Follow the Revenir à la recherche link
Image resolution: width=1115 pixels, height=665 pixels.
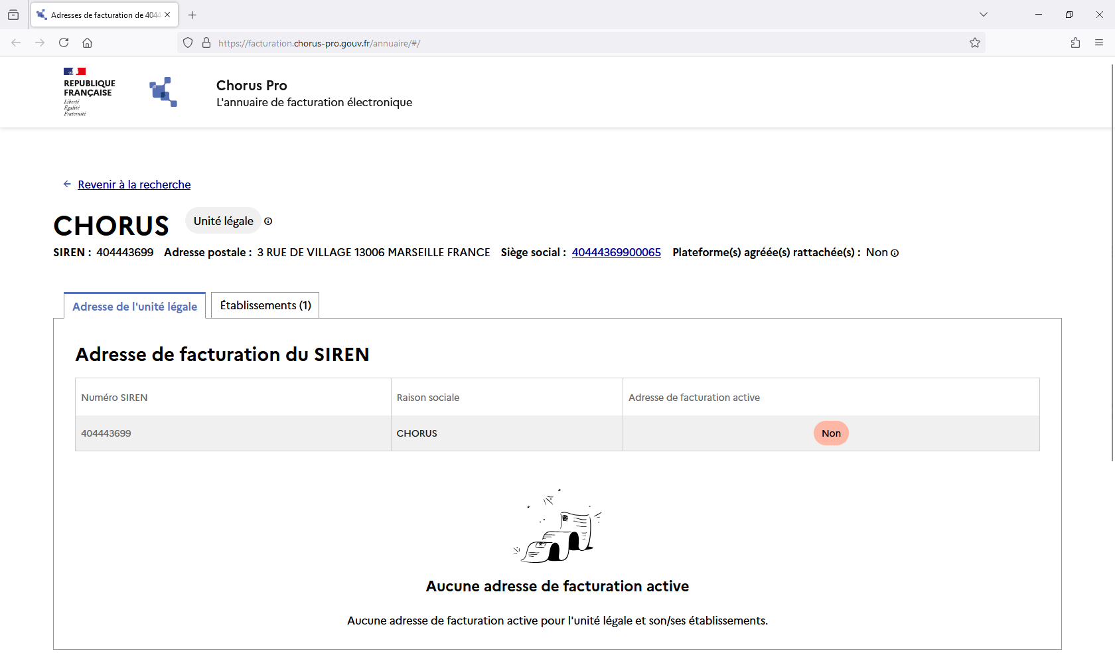click(x=134, y=185)
